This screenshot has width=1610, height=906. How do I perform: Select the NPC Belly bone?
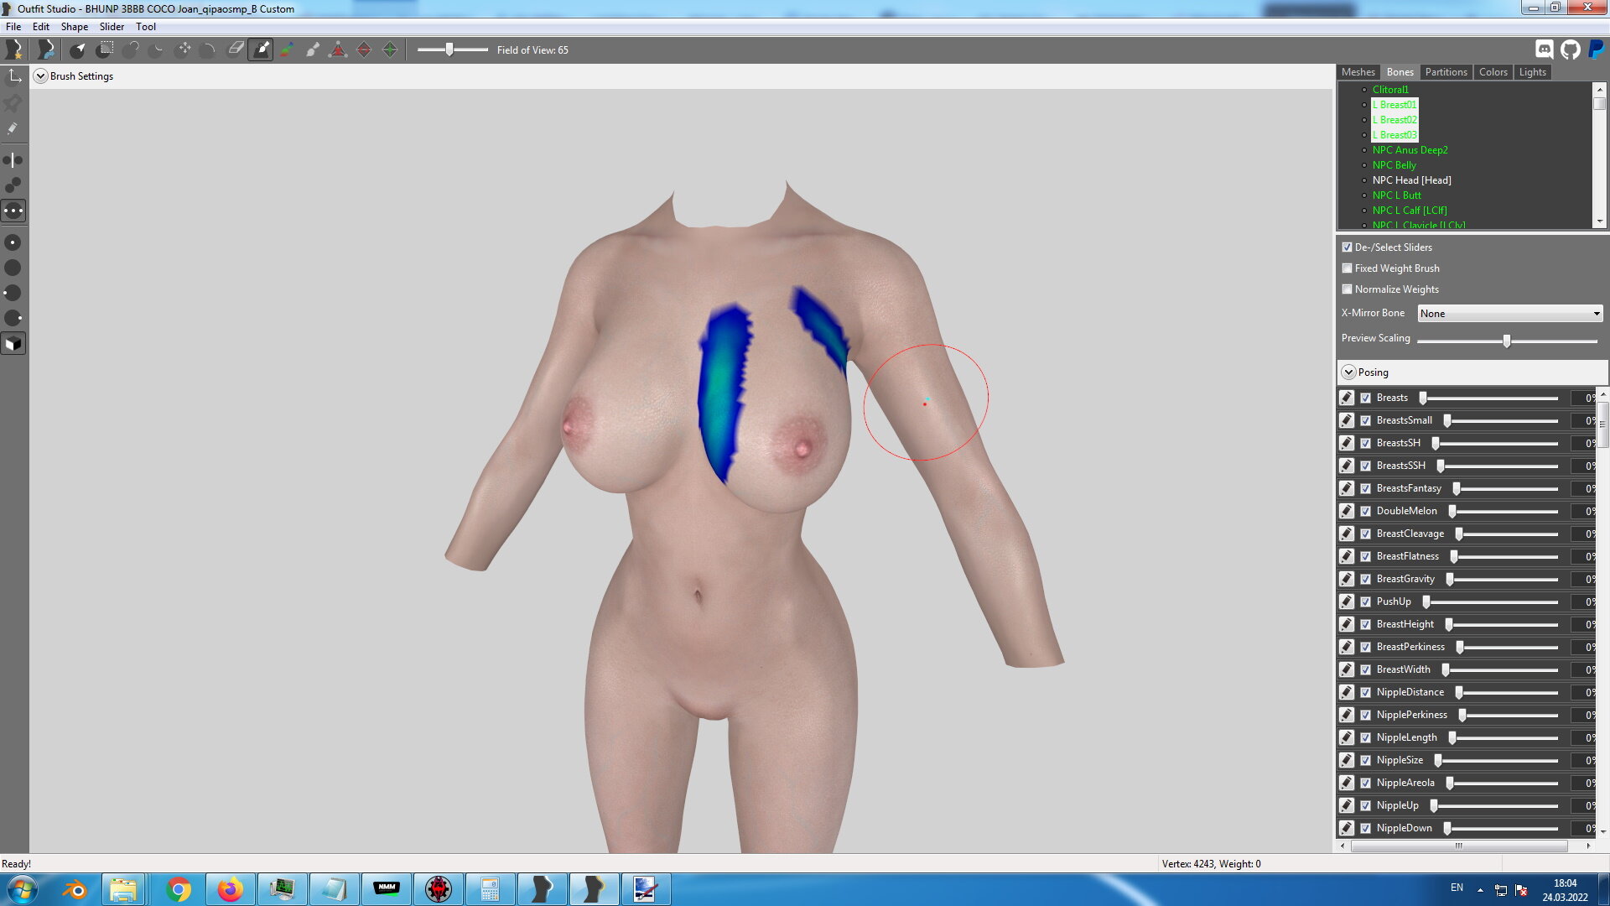click(1394, 165)
